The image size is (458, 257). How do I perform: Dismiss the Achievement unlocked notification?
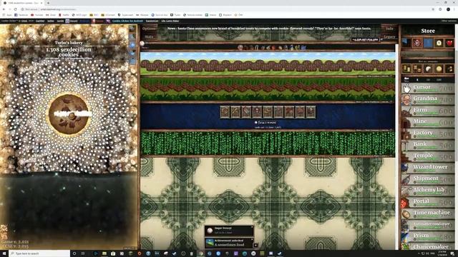tap(252, 240)
